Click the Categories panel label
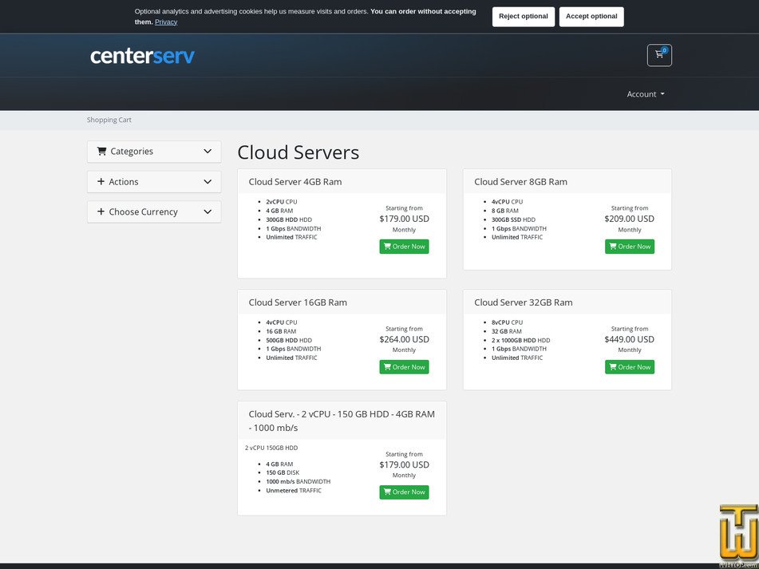The height and width of the screenshot is (569, 759). [x=132, y=152]
